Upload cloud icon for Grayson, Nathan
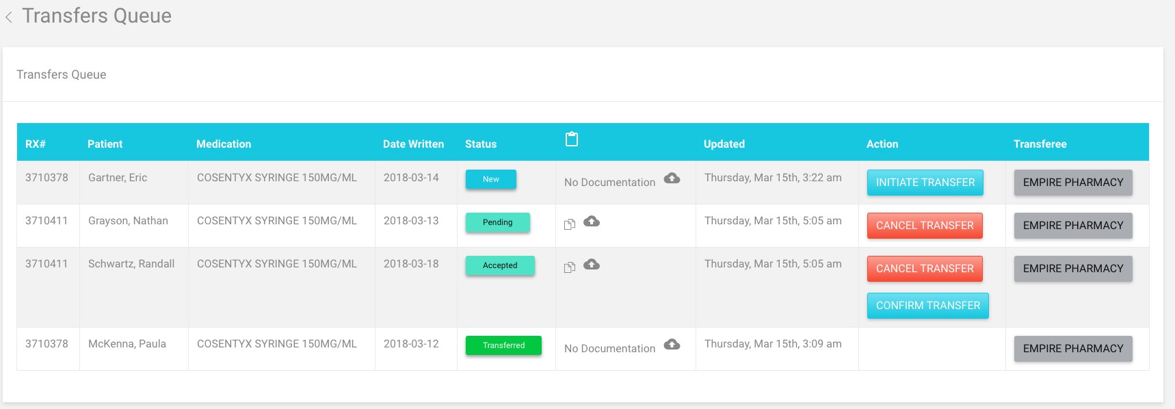This screenshot has height=409, width=1175. click(592, 222)
